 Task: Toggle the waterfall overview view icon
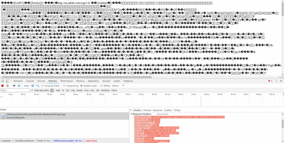[x=38, y=86]
